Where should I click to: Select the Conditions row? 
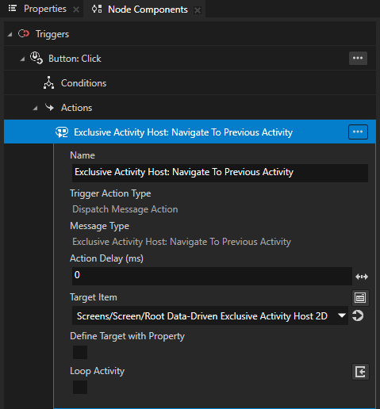190,83
